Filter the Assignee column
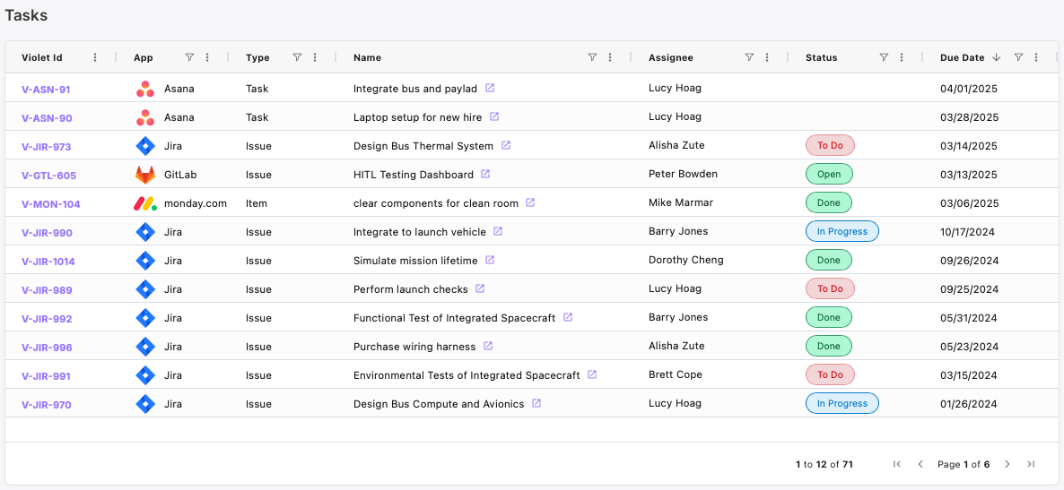The image size is (1064, 490). 749,57
